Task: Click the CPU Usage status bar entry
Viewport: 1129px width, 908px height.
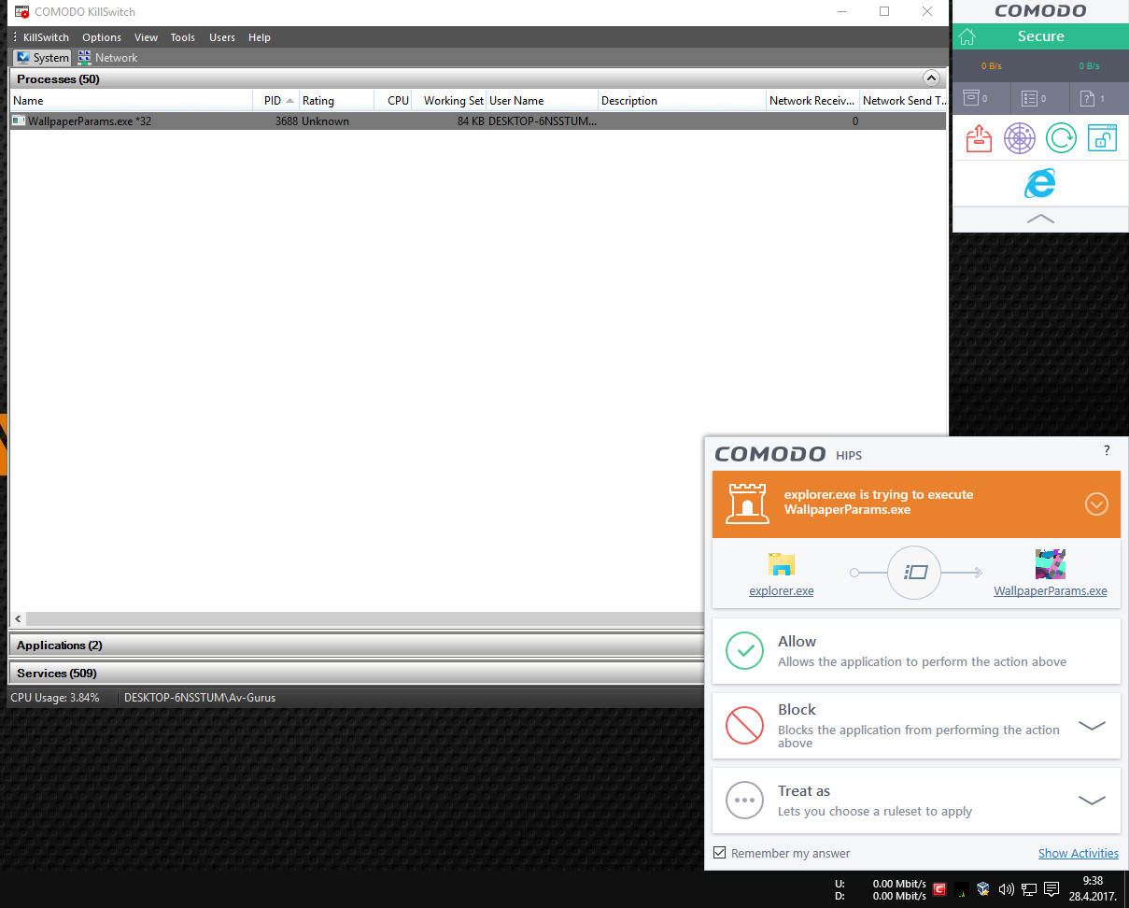Action: coord(55,697)
